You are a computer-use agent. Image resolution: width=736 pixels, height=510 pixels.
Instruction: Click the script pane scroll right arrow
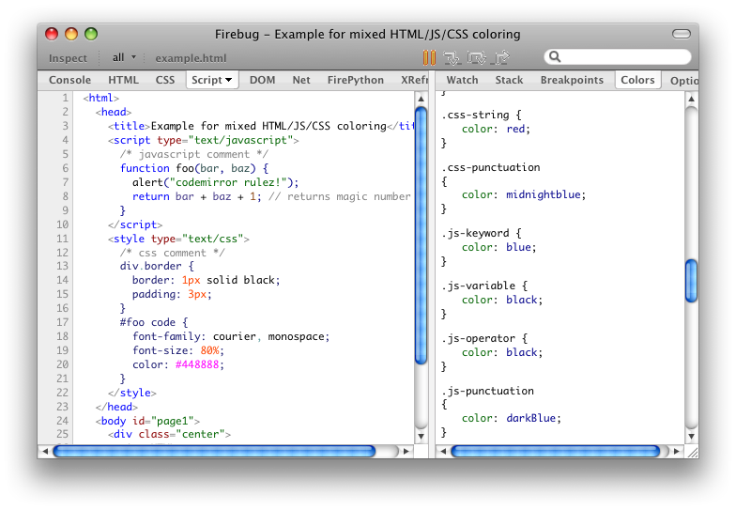click(x=406, y=451)
